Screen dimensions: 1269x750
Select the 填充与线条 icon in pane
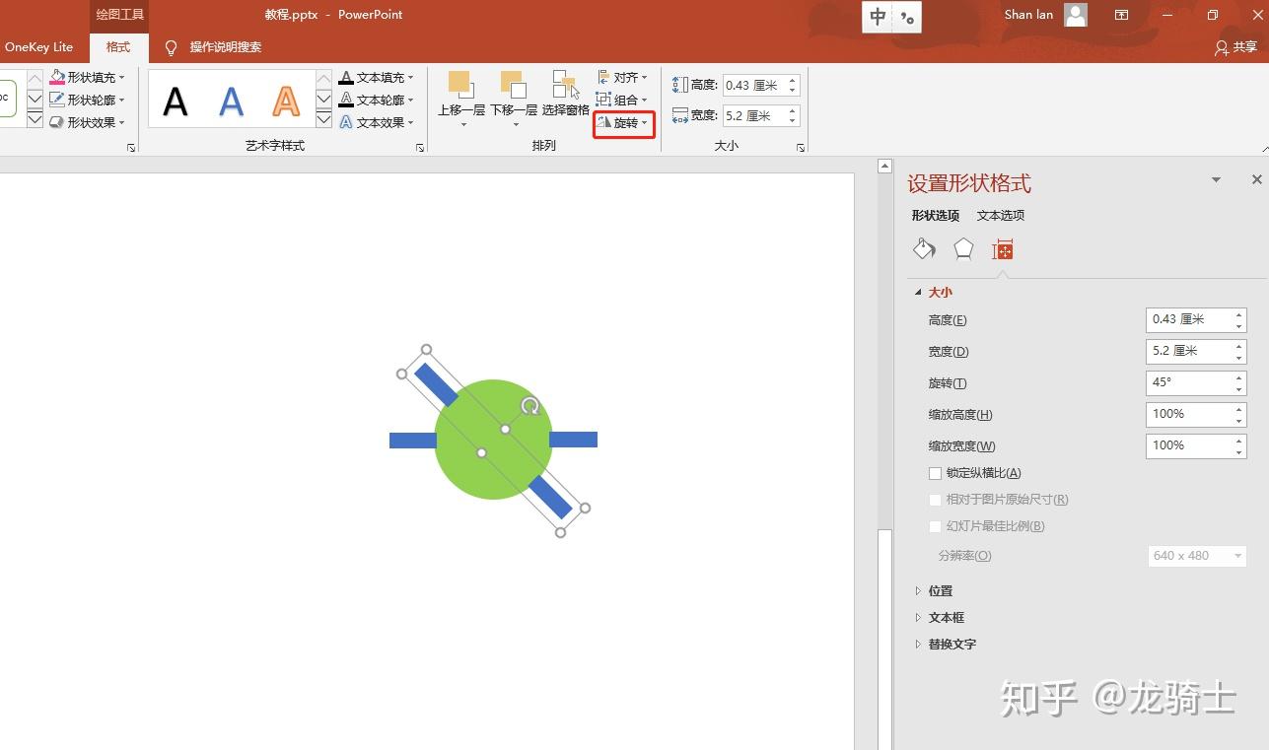(923, 248)
